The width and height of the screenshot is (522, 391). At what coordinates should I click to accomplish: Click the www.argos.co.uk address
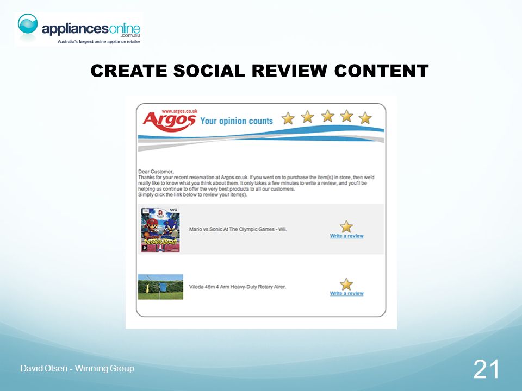tap(180, 111)
